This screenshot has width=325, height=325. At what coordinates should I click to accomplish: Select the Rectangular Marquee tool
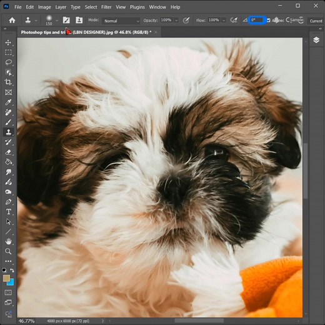tap(8, 52)
